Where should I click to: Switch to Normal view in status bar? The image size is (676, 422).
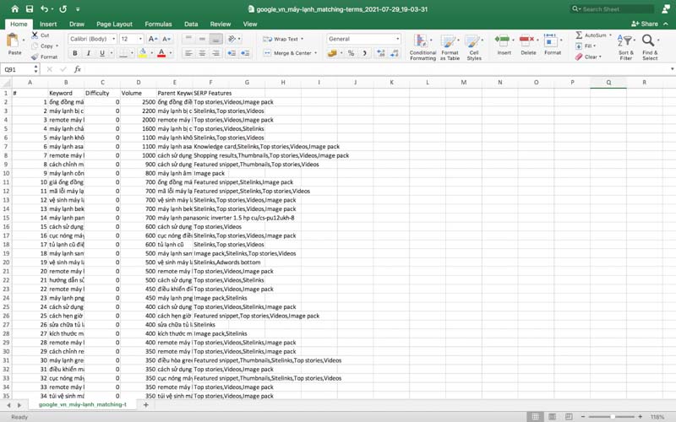tap(535, 416)
